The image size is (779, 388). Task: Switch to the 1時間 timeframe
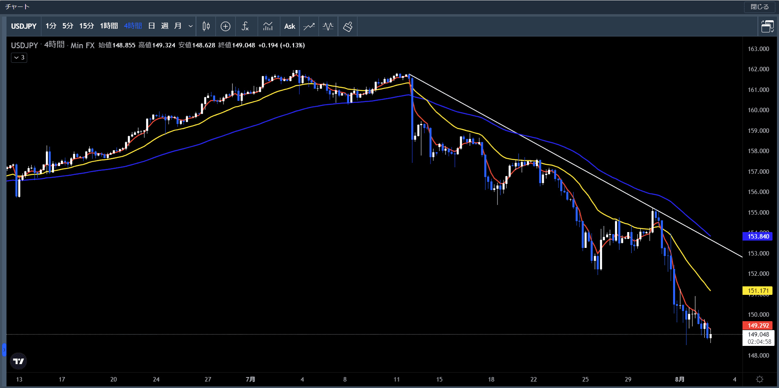point(109,26)
